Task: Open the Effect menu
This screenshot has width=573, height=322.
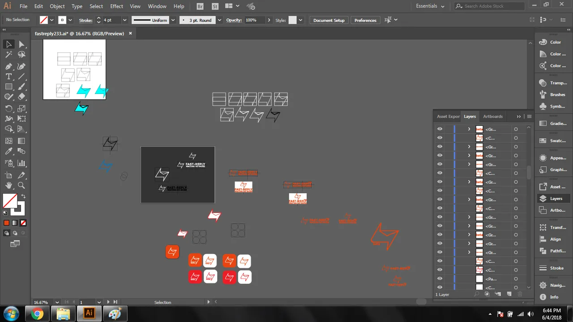Action: 116,6
